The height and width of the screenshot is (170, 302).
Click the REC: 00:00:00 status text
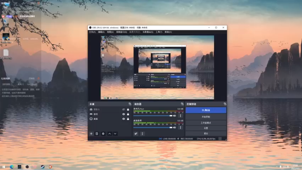click(186, 139)
